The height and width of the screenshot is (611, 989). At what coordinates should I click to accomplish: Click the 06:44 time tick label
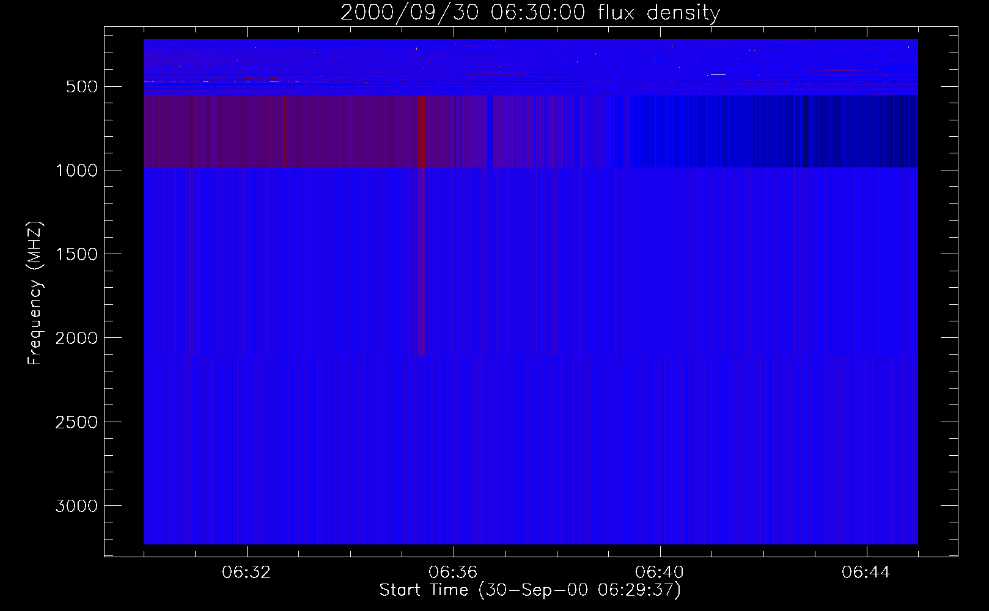point(866,573)
